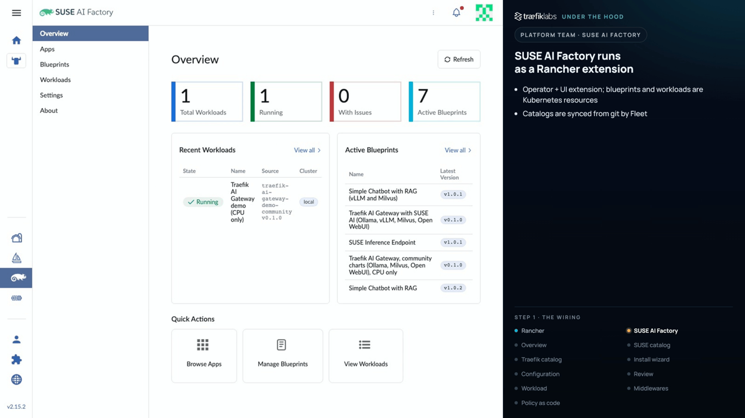Image resolution: width=745 pixels, height=418 pixels.
Task: Click the Browse Apps grid icon
Action: 203,345
